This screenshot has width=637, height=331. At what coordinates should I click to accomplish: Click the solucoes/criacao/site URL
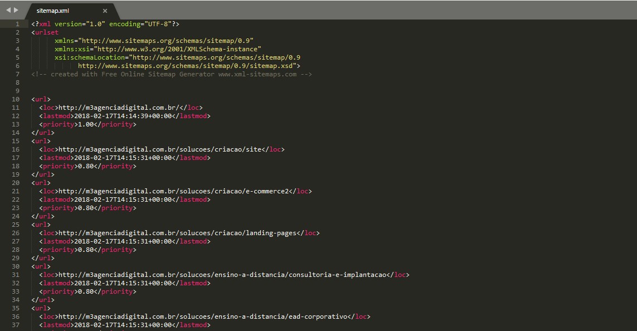[x=160, y=149]
